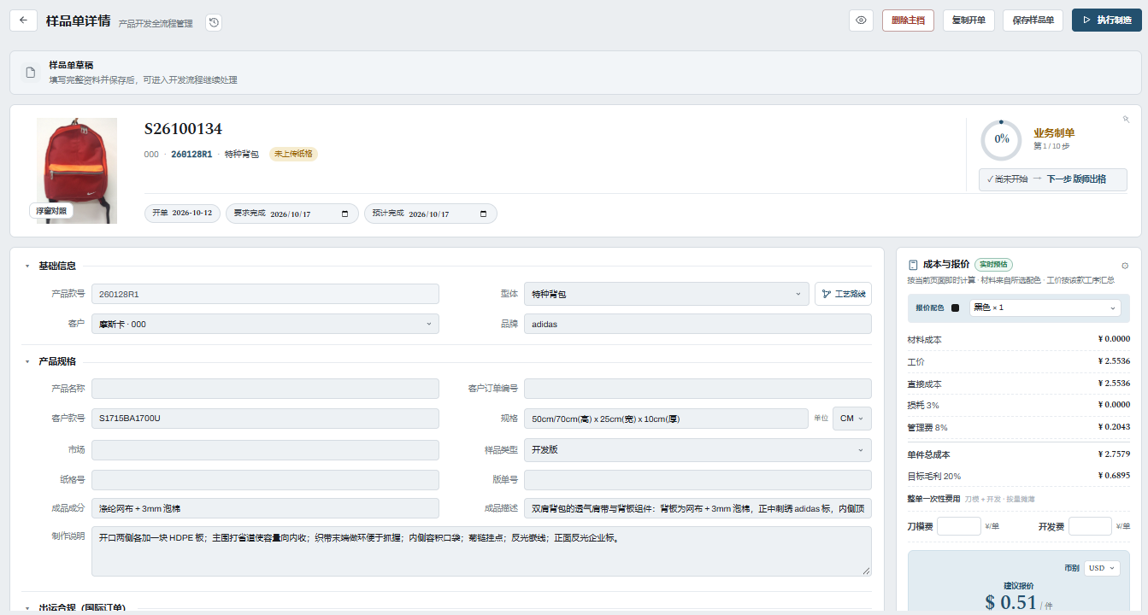Image resolution: width=1148 pixels, height=615 pixels.
Task: Open the 样品类型 dropdown
Action: tap(698, 449)
